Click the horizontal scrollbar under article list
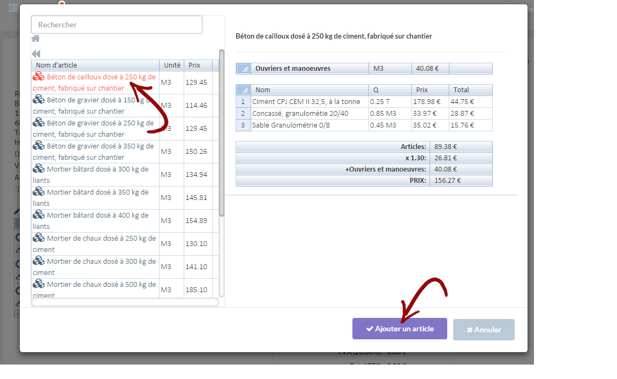The width and height of the screenshot is (617, 379). click(x=125, y=302)
